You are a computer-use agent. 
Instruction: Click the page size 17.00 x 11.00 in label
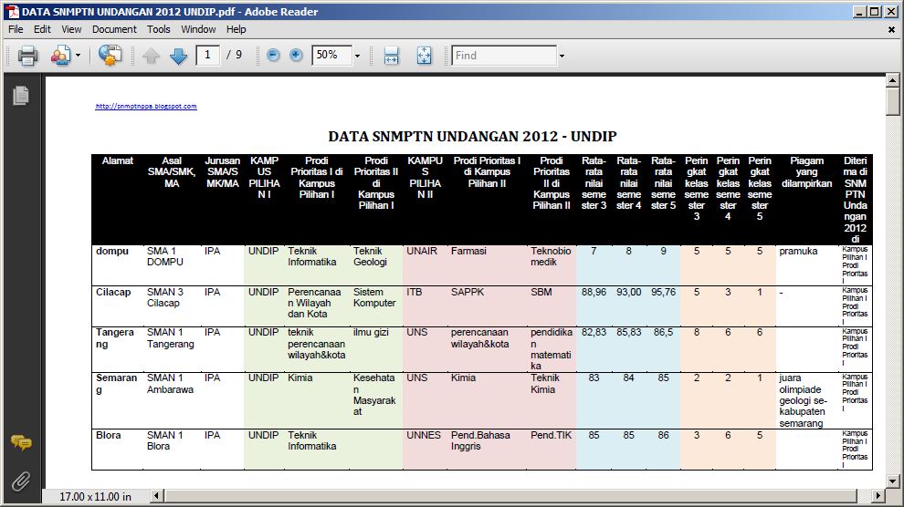click(95, 497)
